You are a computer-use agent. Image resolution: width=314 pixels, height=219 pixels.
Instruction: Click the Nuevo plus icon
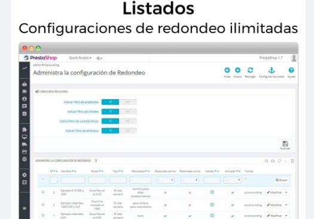[237, 70]
